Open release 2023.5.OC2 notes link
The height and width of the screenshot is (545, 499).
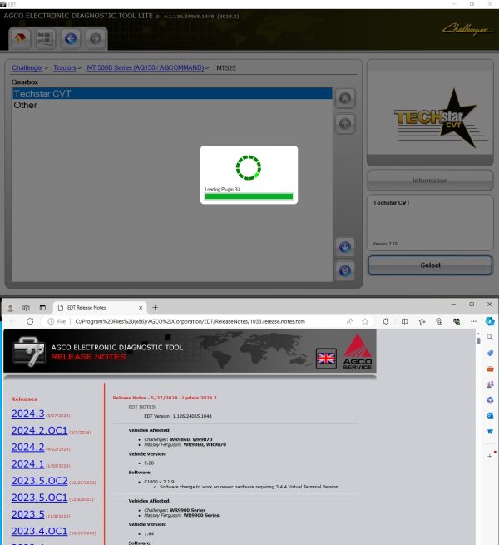(39, 481)
